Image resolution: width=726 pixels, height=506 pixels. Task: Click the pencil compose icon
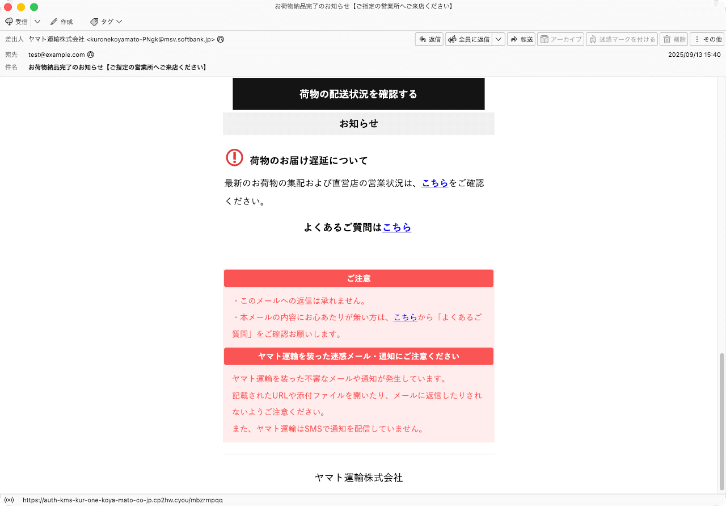tap(54, 22)
